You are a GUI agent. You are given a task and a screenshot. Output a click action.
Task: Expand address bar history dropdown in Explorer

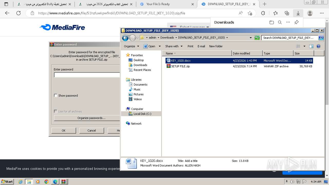[251, 38]
